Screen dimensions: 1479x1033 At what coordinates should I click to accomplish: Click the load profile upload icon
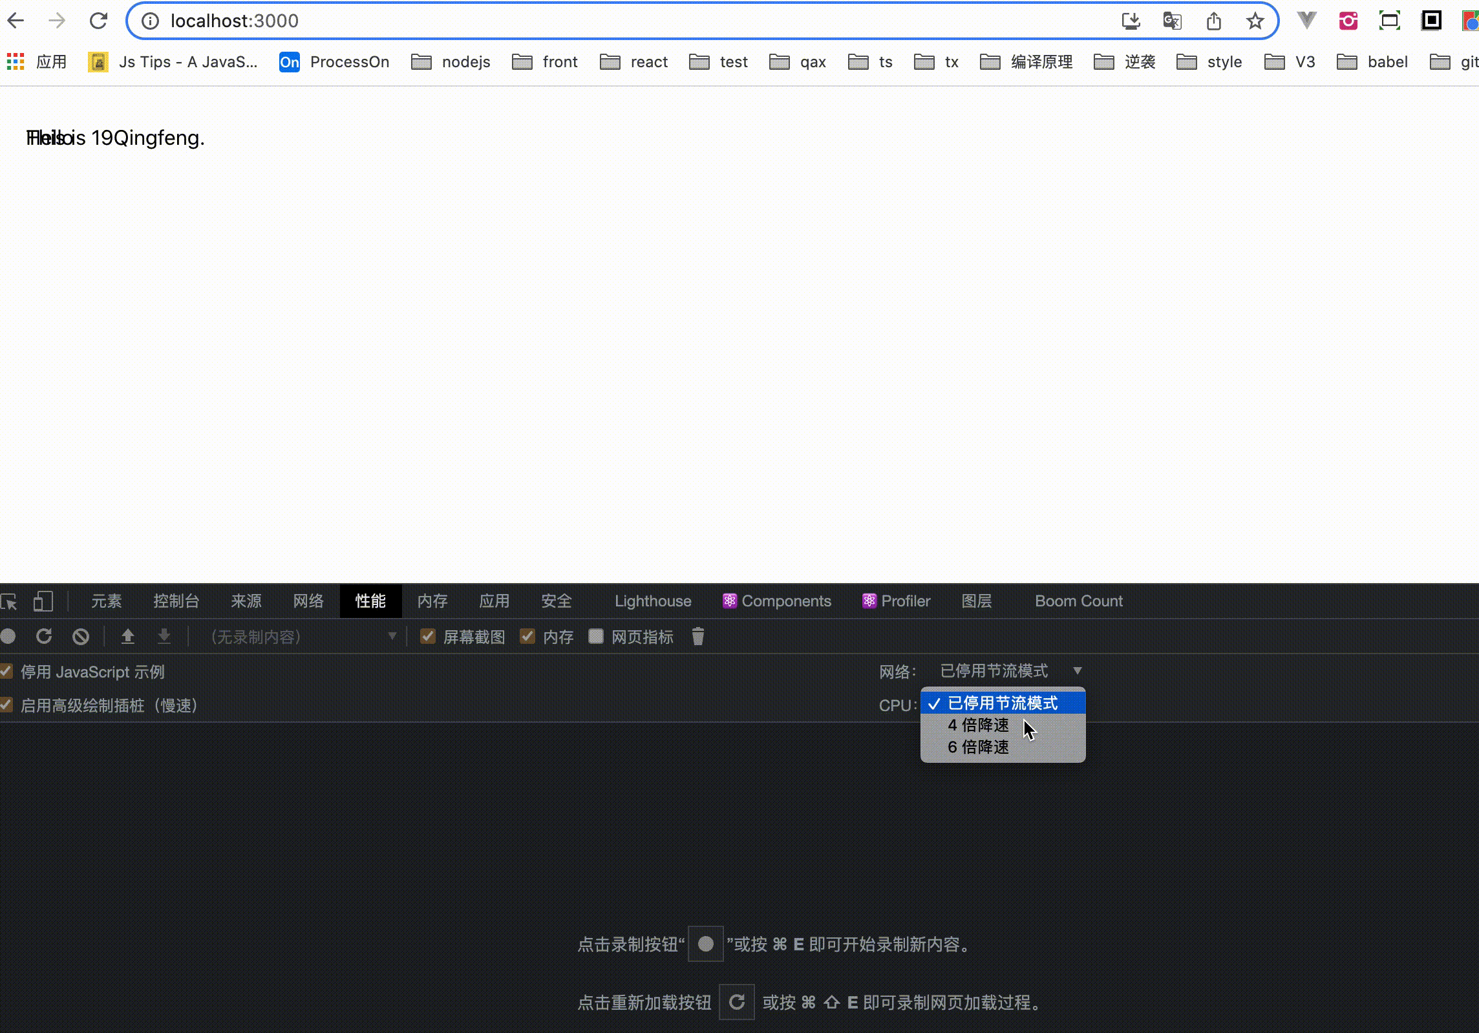[128, 637]
